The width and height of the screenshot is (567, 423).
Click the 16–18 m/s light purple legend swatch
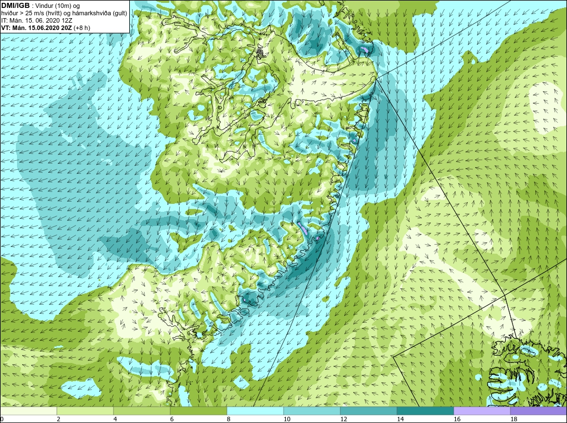(482, 411)
